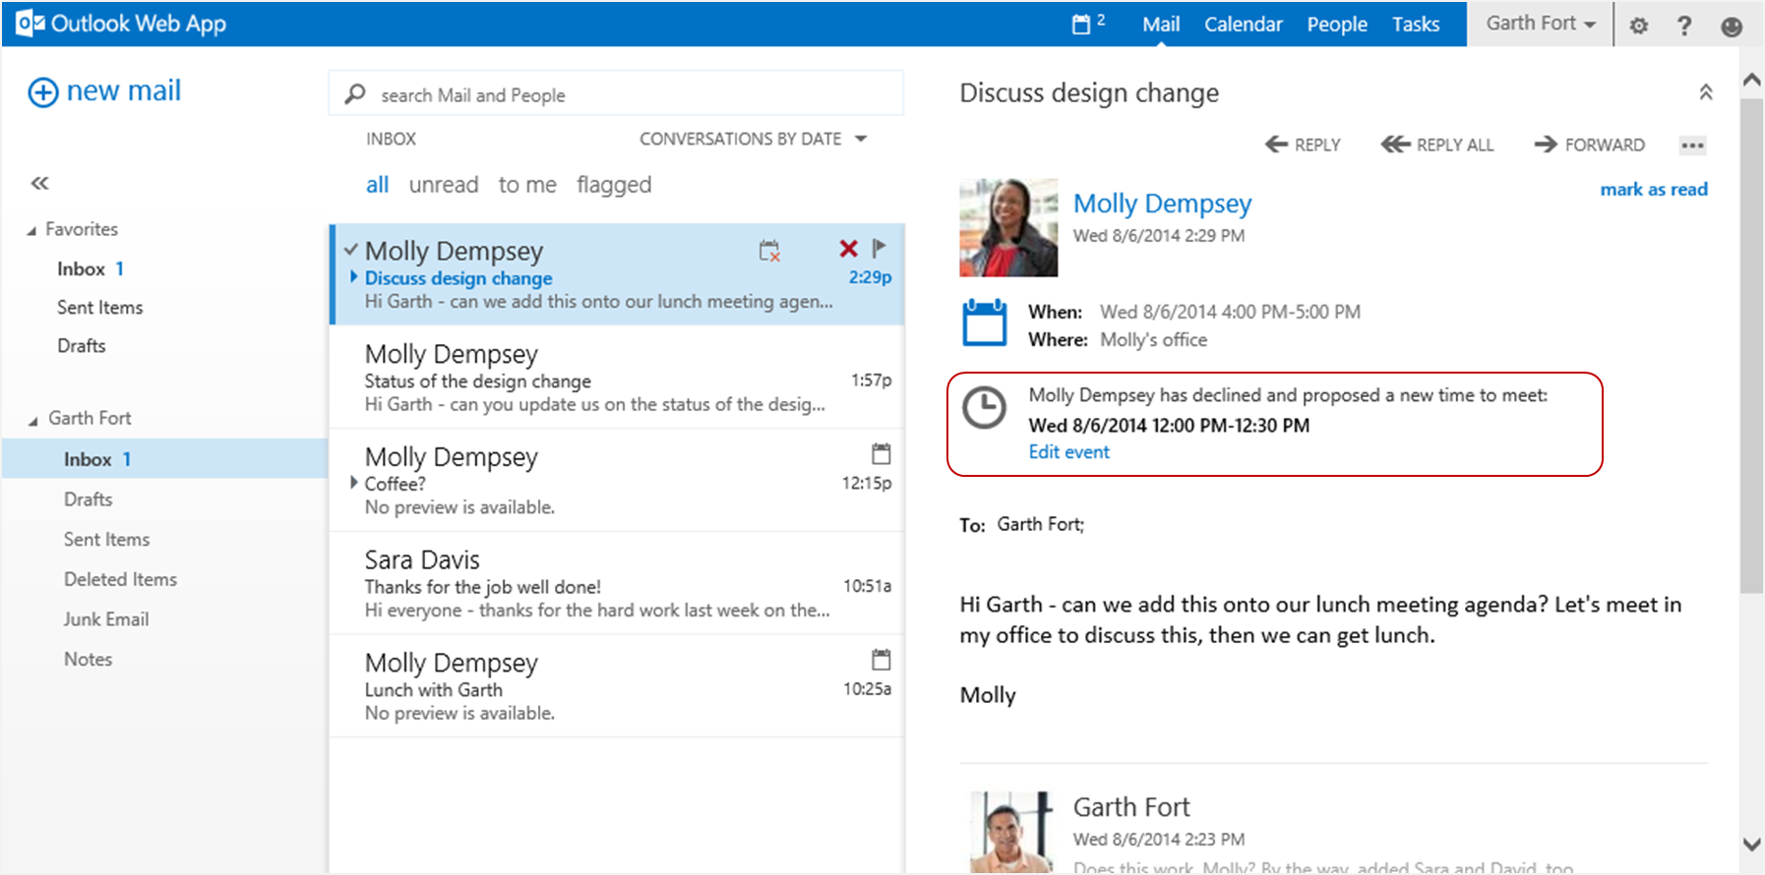Click the Outlook Web App logo icon
This screenshot has width=1765, height=875.
[30, 24]
